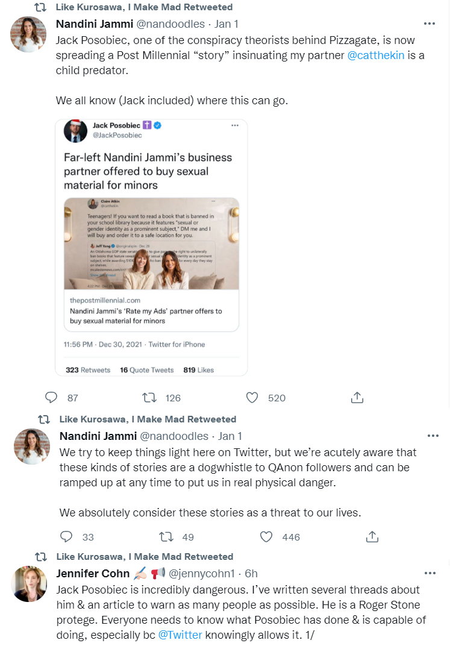450x649 pixels.
Task: Open Nandini Jammi's profile picture on first tweet
Action: [28, 34]
